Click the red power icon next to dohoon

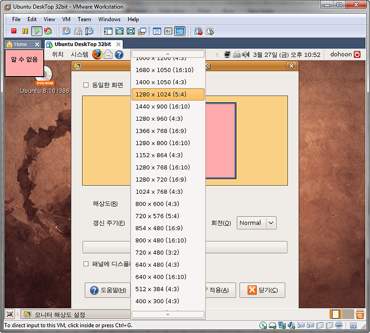[x=357, y=54]
